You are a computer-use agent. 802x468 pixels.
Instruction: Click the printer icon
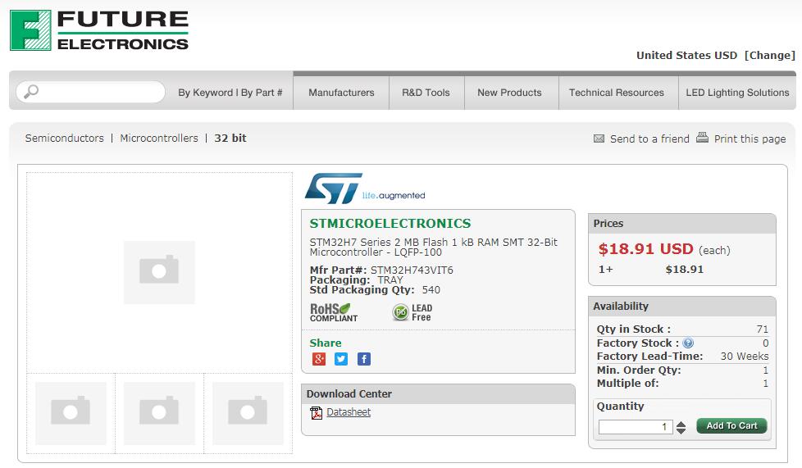(x=702, y=138)
